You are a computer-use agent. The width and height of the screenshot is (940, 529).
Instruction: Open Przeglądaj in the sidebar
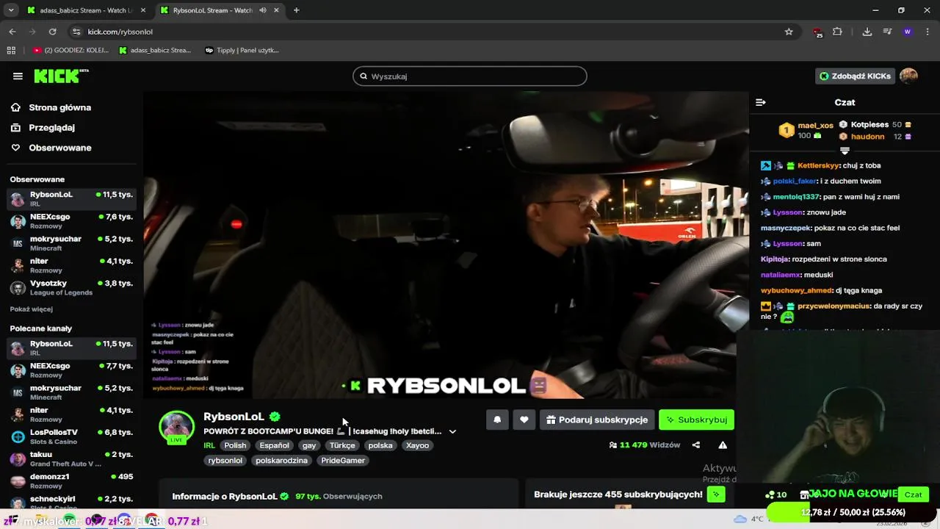[x=51, y=127]
